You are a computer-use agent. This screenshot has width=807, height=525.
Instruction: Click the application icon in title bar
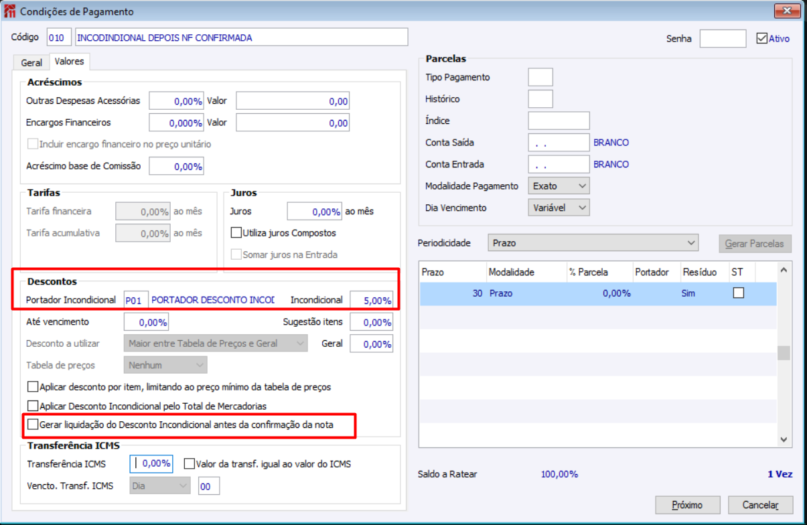10,11
